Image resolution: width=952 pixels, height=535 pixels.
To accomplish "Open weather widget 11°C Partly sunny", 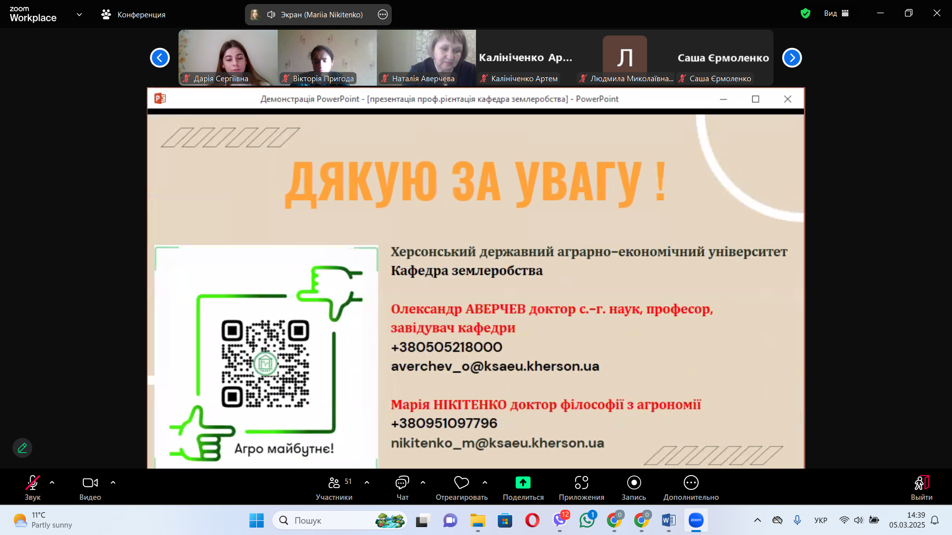I will [43, 520].
